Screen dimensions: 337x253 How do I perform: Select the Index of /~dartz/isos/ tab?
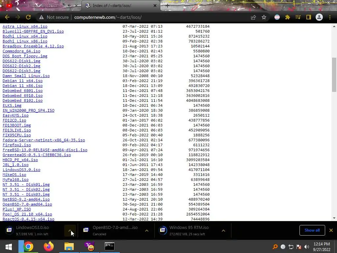(121, 6)
